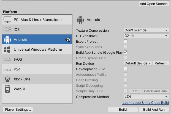Image resolution: width=171 pixels, height=114 pixels.
Task: Click the Build button
Action: coord(123,109)
